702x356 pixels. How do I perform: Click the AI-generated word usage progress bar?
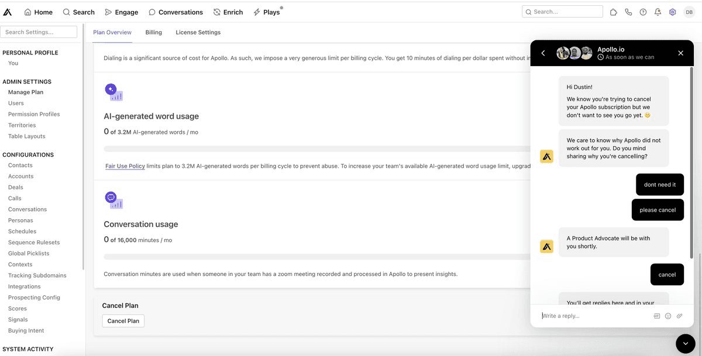click(x=316, y=148)
